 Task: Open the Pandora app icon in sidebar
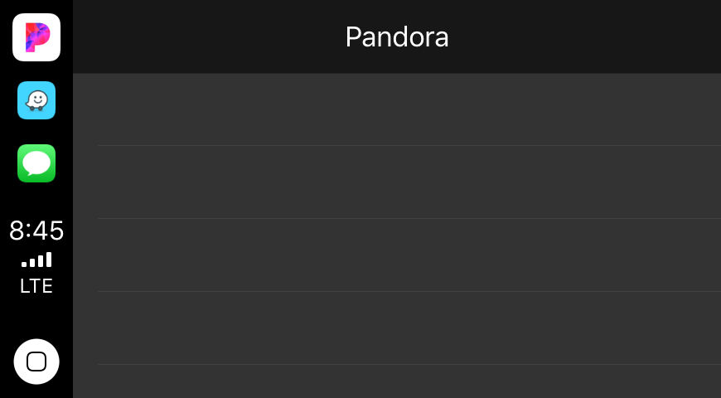(36, 37)
